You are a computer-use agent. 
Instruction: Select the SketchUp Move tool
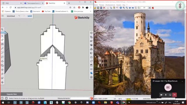point(2,70)
